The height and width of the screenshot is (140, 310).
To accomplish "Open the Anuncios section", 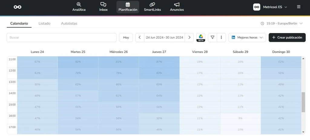I will [177, 7].
